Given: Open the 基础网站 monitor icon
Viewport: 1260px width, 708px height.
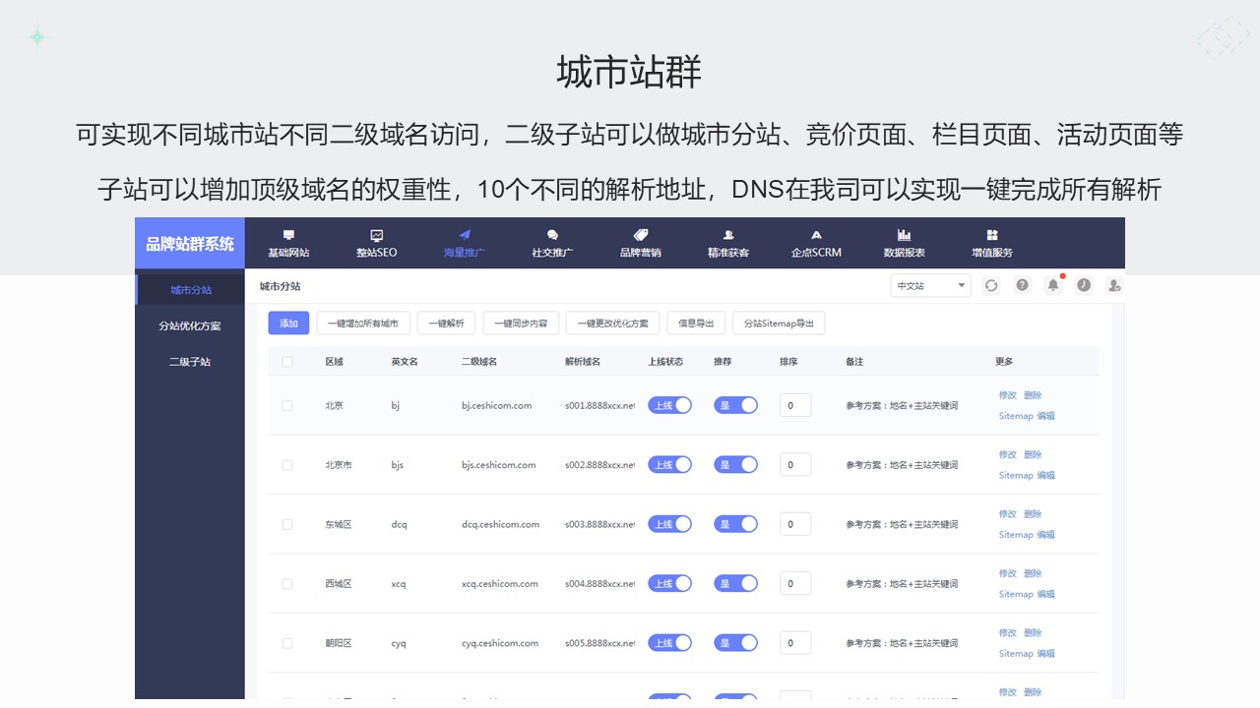Looking at the screenshot, I should 288,235.
